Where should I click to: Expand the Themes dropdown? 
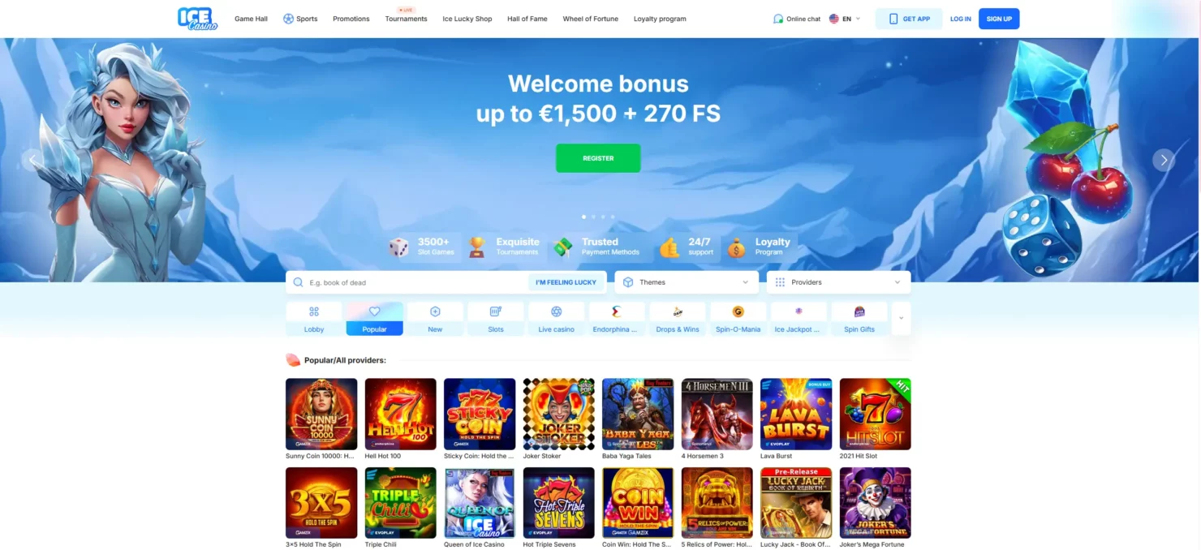click(687, 282)
